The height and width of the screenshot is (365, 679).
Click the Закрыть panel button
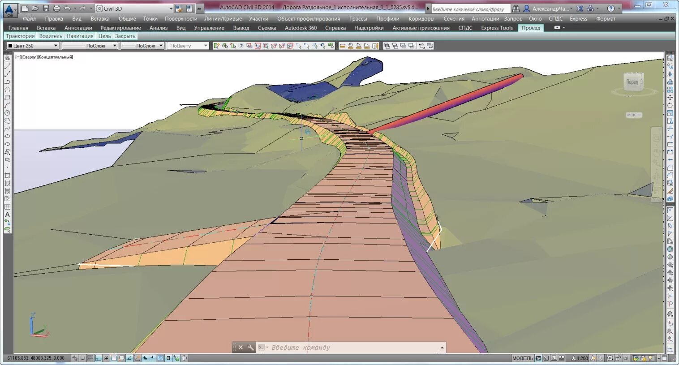click(x=125, y=36)
